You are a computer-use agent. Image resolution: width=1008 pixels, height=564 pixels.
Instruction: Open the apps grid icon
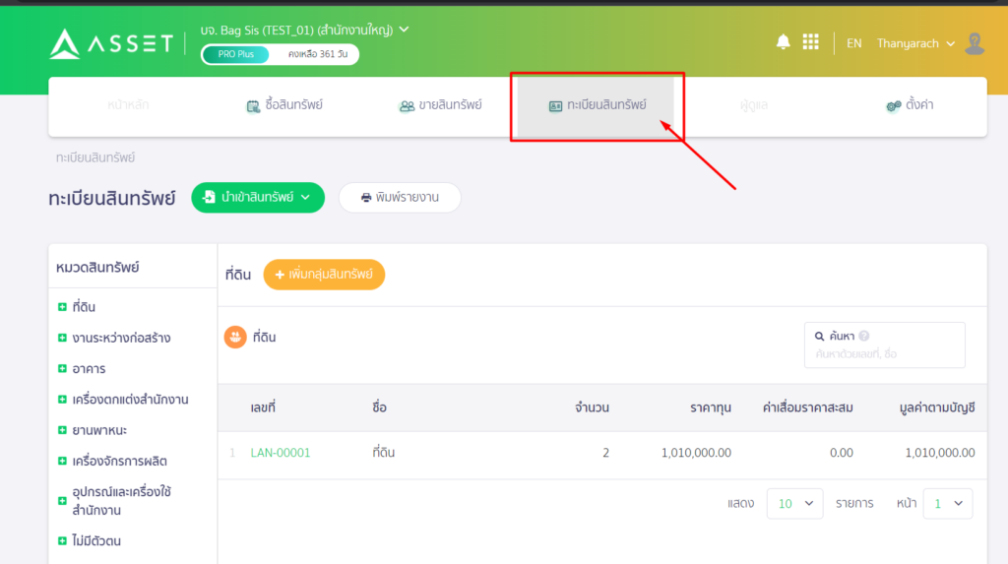811,42
